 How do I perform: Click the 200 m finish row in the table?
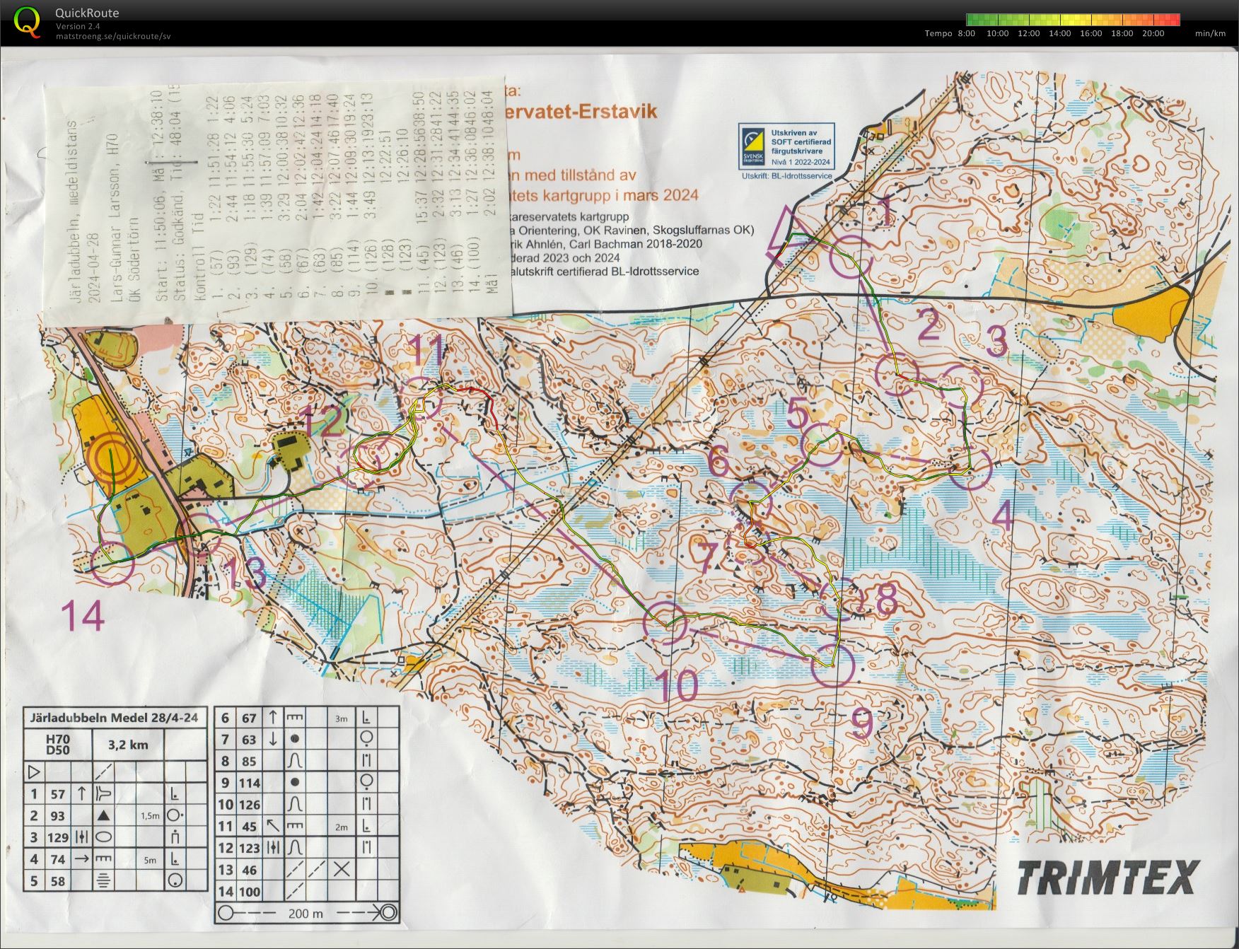point(307,913)
